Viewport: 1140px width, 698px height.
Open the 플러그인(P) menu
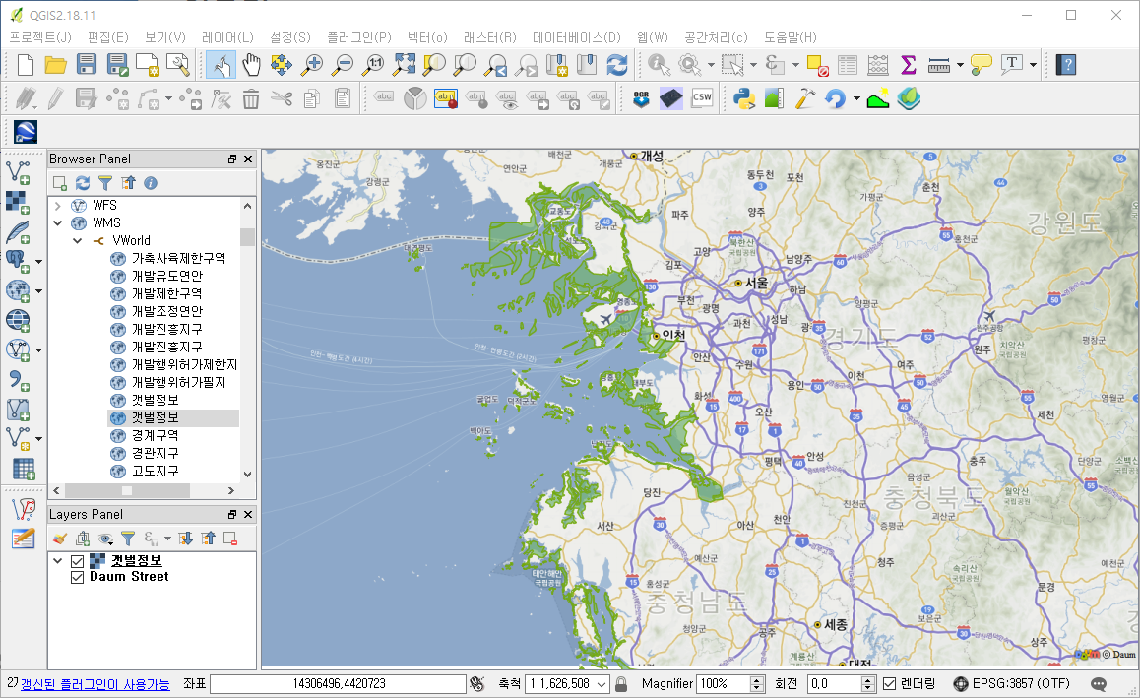tap(358, 37)
